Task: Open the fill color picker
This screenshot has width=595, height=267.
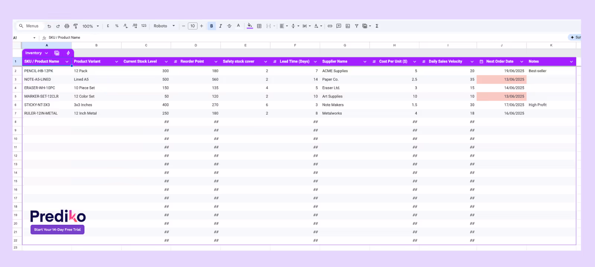Action: point(250,26)
